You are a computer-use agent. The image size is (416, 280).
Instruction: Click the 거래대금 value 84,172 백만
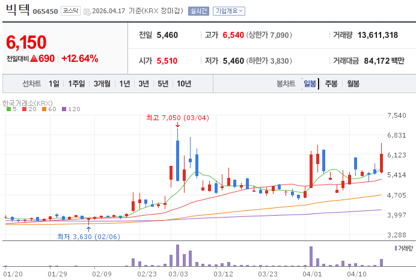pos(384,61)
